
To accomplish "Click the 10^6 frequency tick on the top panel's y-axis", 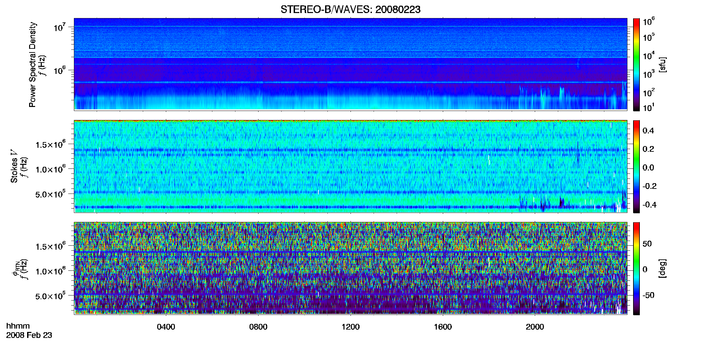I will (x=60, y=70).
